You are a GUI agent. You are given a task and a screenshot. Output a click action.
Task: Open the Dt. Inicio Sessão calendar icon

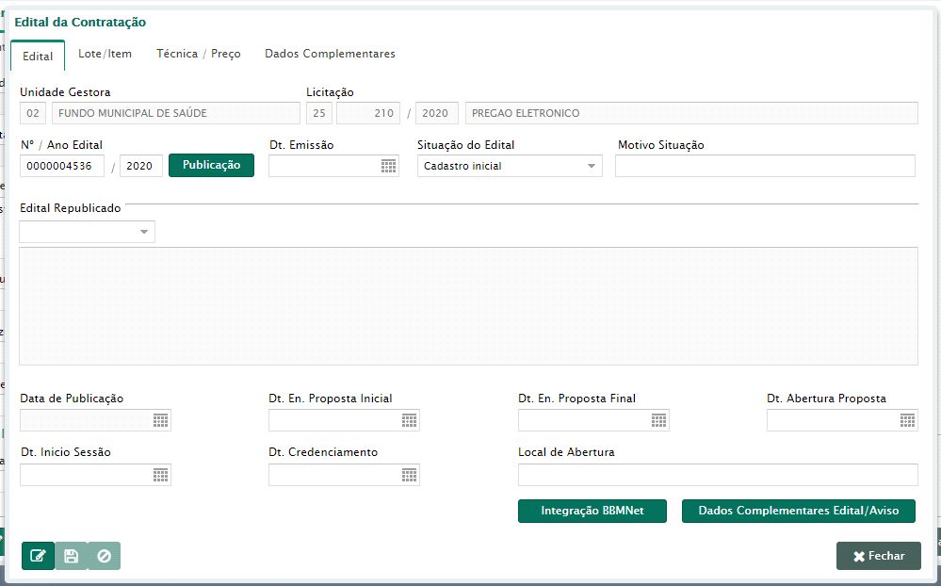click(160, 475)
